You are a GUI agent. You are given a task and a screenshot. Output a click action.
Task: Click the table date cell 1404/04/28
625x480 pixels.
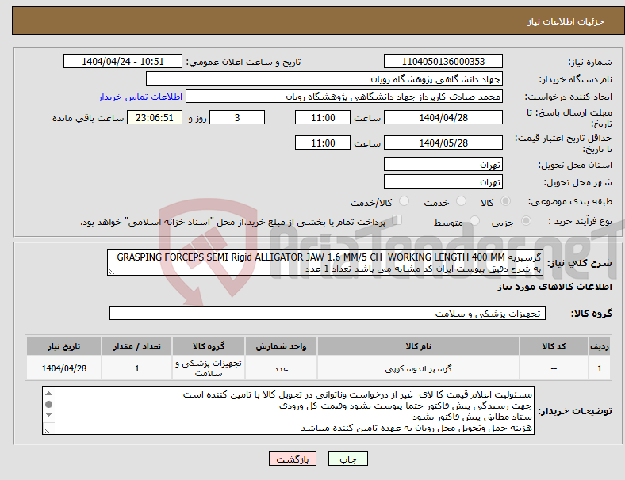coord(63,368)
